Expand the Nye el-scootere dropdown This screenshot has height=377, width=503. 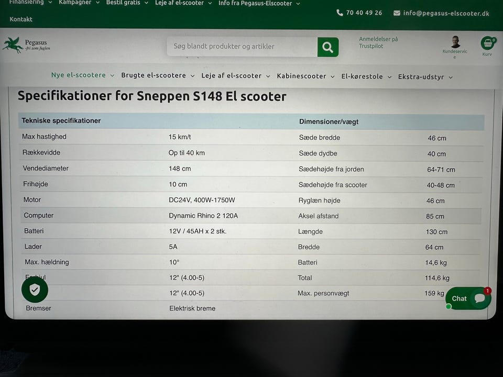coord(83,75)
